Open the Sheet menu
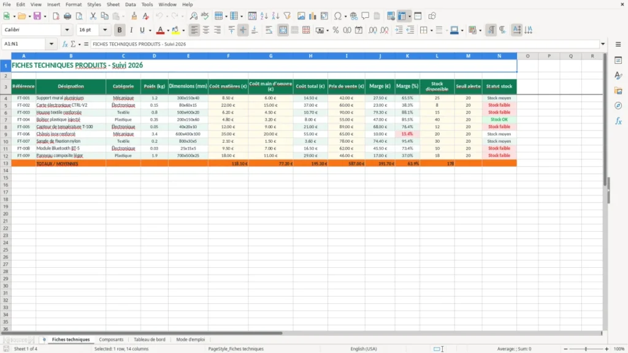This screenshot has width=628, height=353. (x=113, y=4)
